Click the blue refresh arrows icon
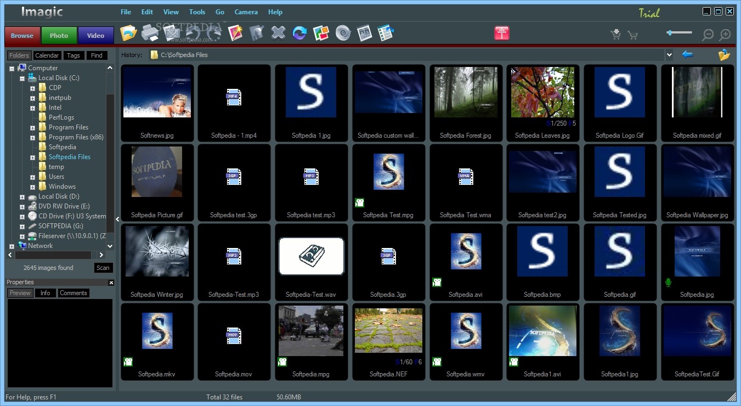This screenshot has height=406, width=741. point(299,33)
